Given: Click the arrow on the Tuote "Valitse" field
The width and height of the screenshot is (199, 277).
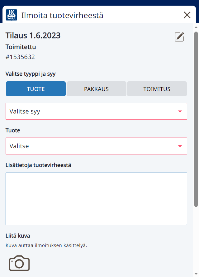Looking at the screenshot, I should 180,146.
